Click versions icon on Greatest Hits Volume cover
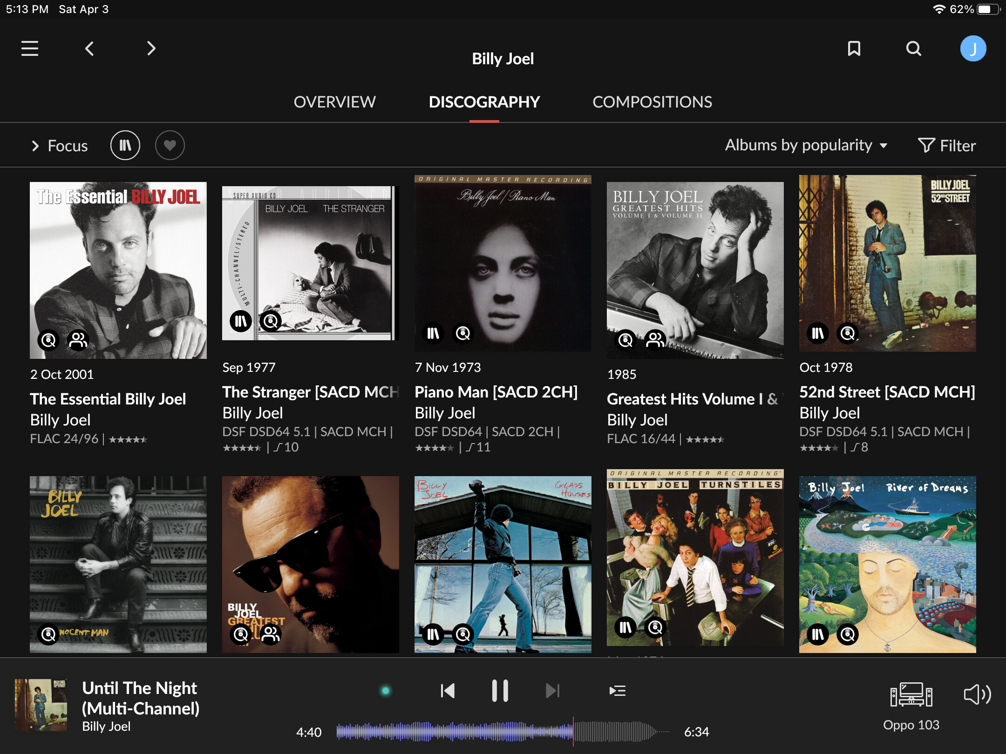The width and height of the screenshot is (1006, 754). pos(655,340)
